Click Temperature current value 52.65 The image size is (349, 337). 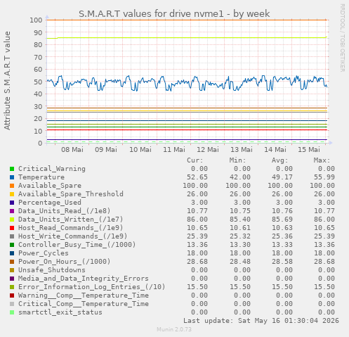[x=197, y=177]
